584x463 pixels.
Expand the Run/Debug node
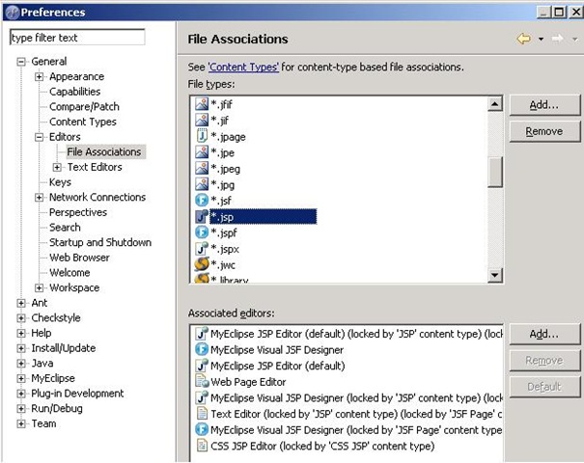[x=21, y=409]
